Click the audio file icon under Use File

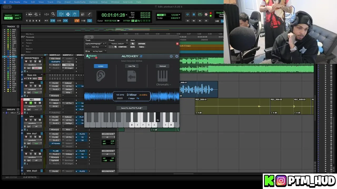(132, 77)
